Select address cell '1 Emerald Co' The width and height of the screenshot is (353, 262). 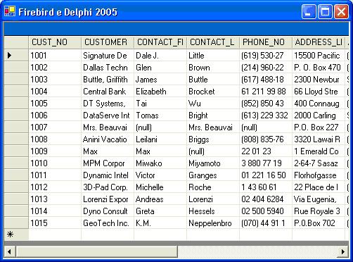[319, 151]
